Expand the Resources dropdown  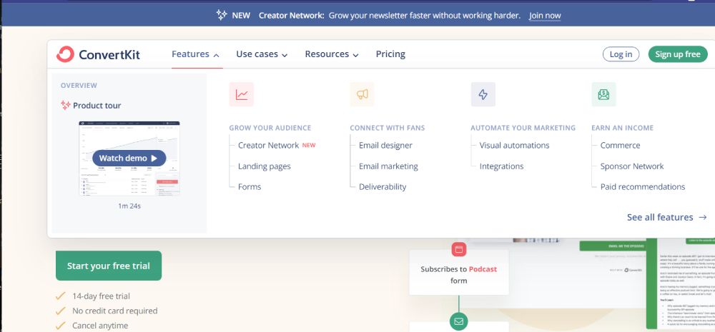coord(332,54)
